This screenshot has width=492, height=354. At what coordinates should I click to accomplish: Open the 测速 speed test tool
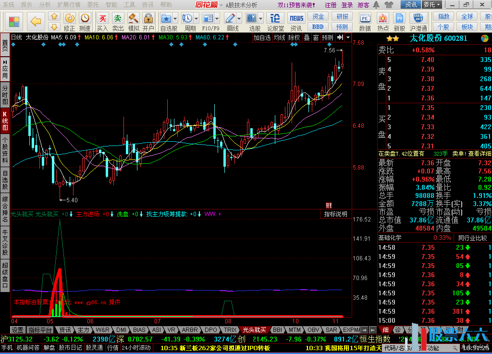[85, 22]
